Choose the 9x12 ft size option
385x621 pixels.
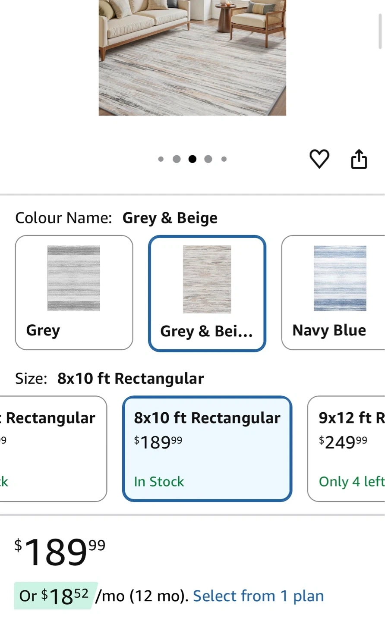click(x=346, y=448)
